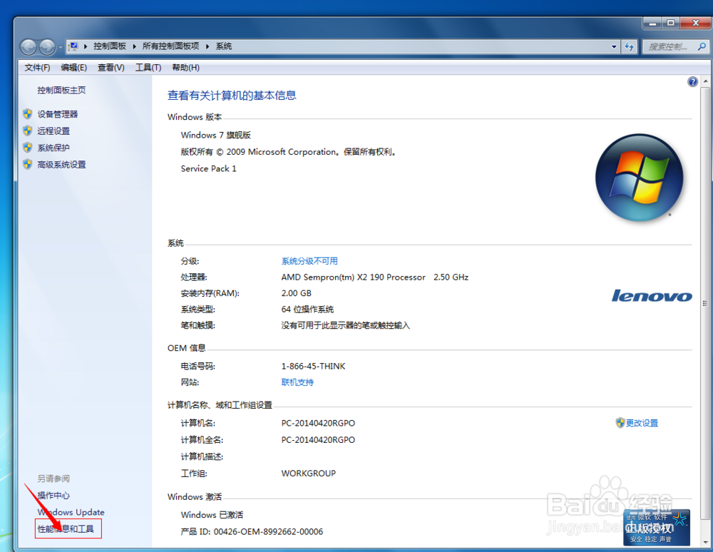Open the 工具(T) menu

click(x=147, y=67)
